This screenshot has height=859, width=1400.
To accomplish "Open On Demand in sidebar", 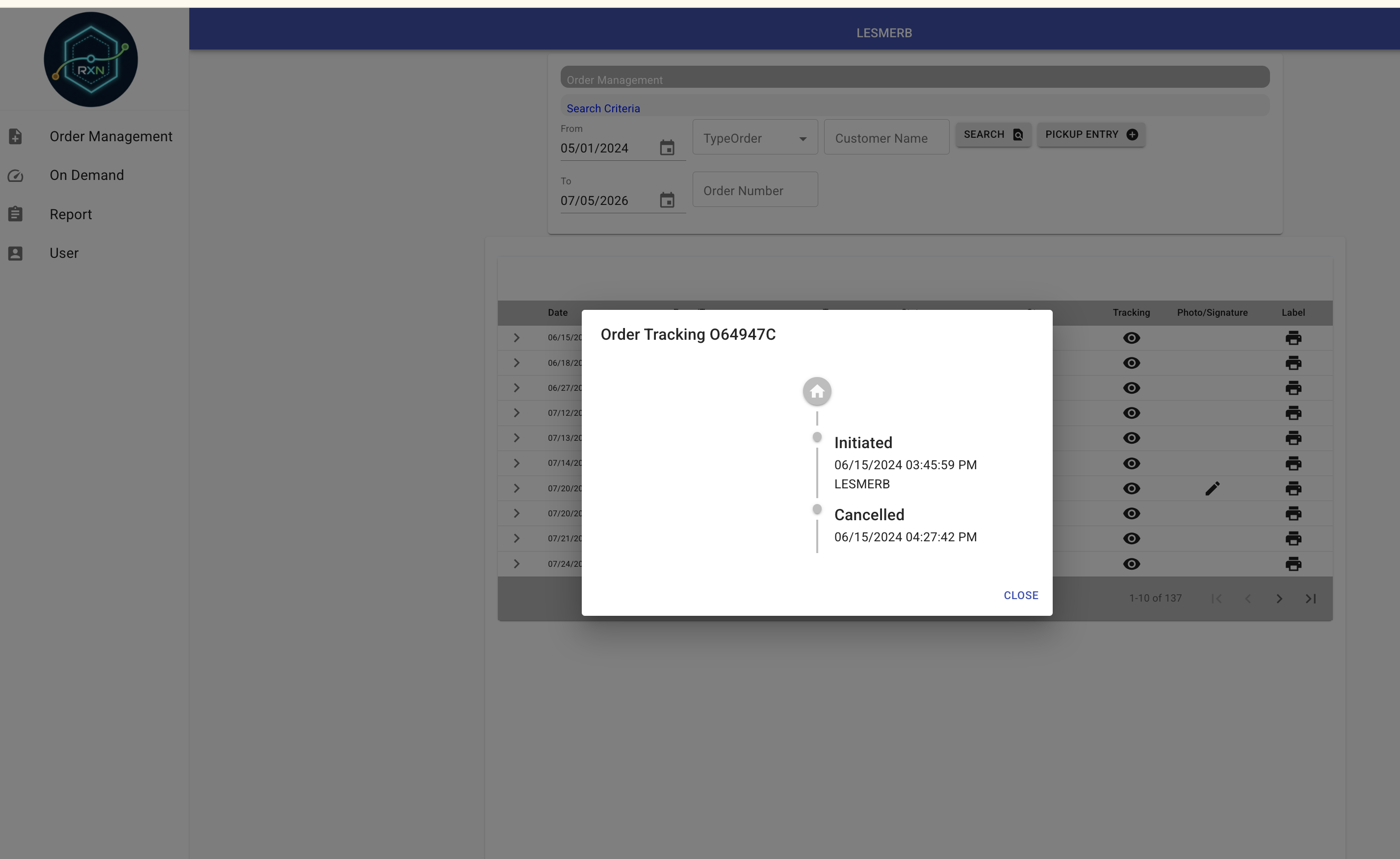I will (x=94, y=175).
